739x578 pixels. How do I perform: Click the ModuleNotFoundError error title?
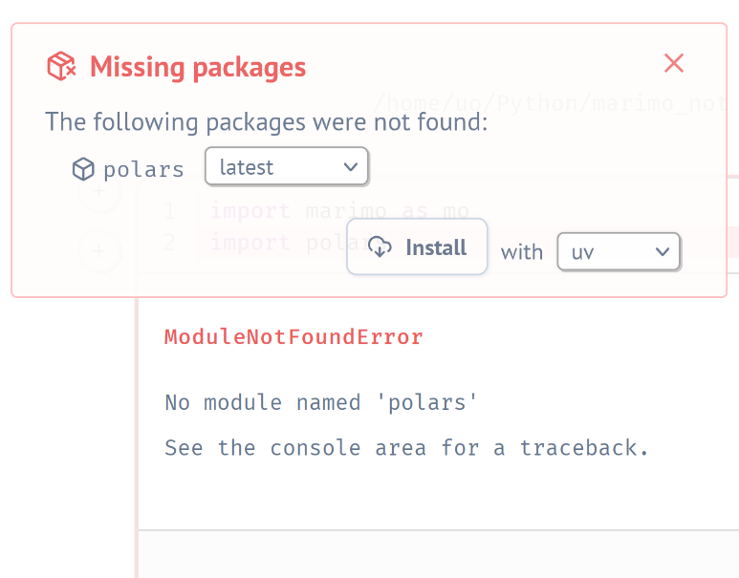coord(293,336)
